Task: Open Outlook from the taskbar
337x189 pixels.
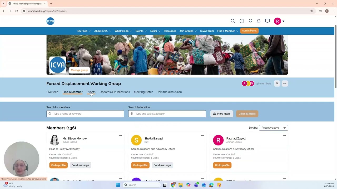Action: pos(204,185)
